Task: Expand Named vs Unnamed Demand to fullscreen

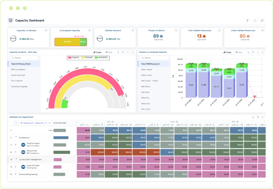Action: click(263, 52)
